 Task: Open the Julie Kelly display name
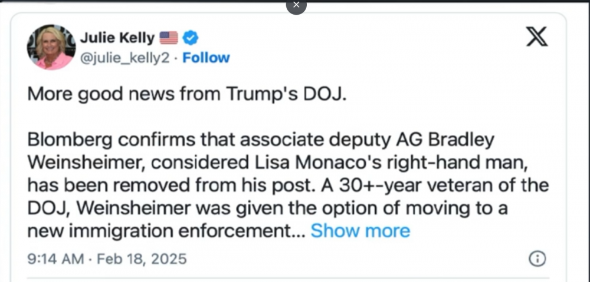[x=117, y=38]
